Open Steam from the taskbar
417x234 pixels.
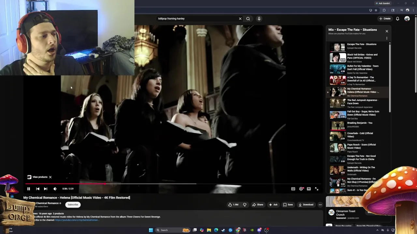tap(223, 230)
